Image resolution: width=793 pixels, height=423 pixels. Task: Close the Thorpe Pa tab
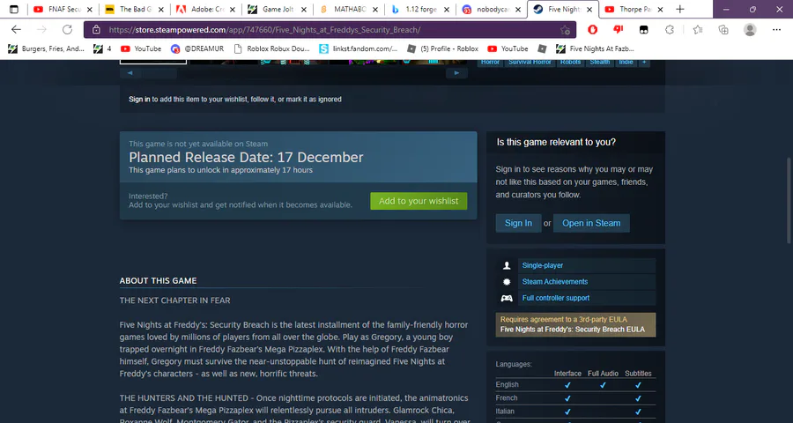point(661,10)
